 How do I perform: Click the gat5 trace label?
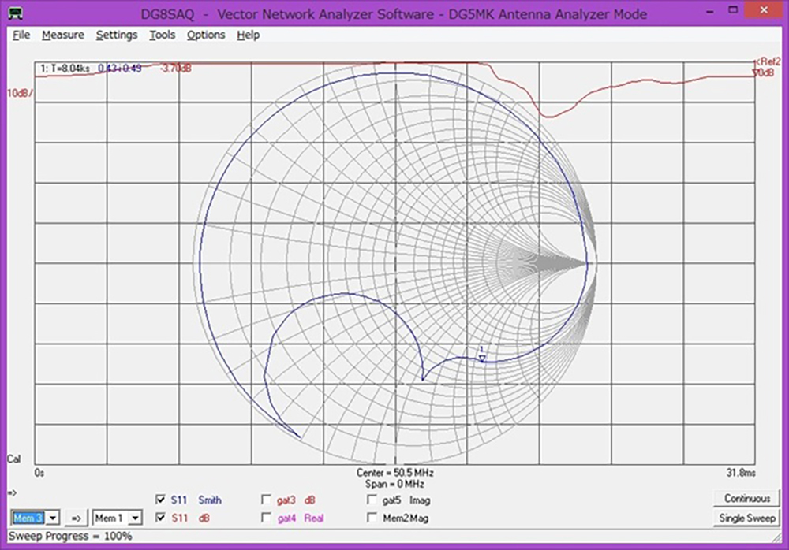click(392, 500)
